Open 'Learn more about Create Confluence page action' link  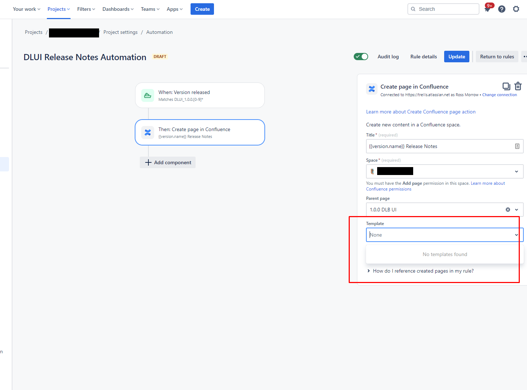point(421,112)
